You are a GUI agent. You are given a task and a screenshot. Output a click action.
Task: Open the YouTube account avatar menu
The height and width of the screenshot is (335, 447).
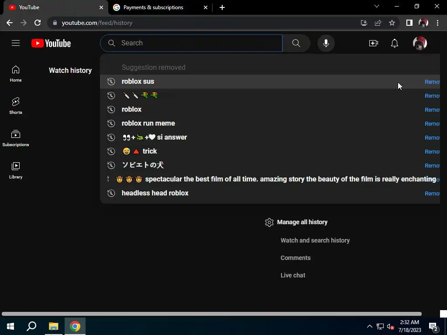tap(419, 43)
